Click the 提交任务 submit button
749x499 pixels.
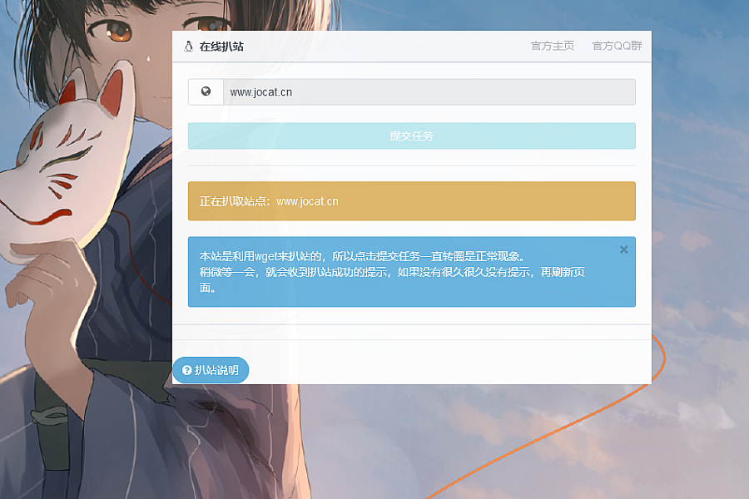coord(412,136)
